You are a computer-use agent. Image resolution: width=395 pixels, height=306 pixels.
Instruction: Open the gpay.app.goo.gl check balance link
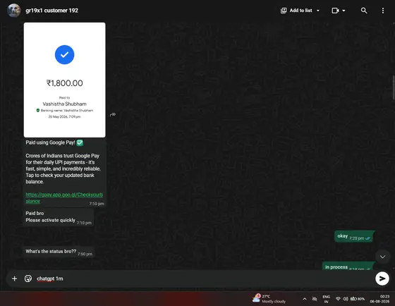pyautogui.click(x=64, y=197)
